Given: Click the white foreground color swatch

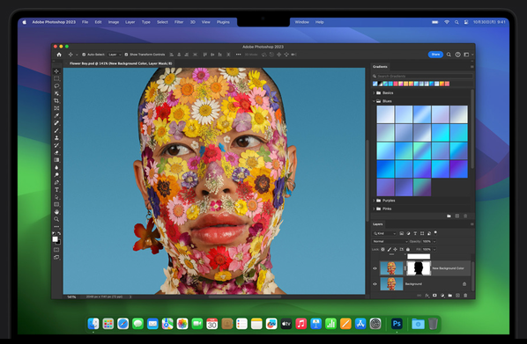Looking at the screenshot, I should [56, 239].
